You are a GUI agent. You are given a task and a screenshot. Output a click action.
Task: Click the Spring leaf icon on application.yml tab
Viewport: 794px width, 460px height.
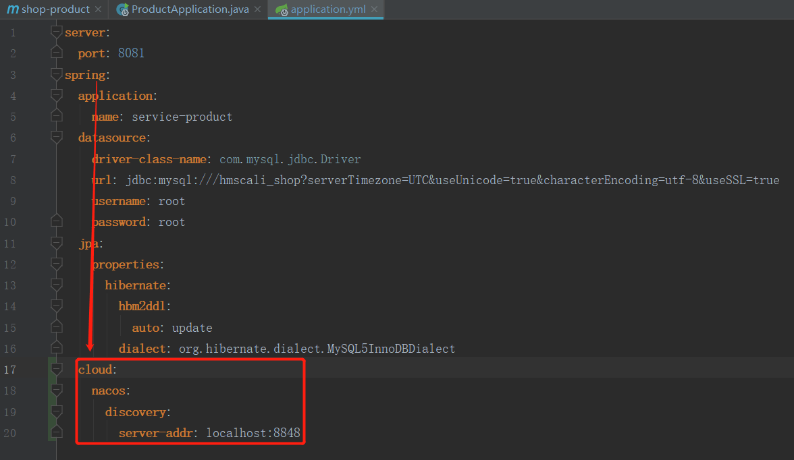(x=282, y=9)
